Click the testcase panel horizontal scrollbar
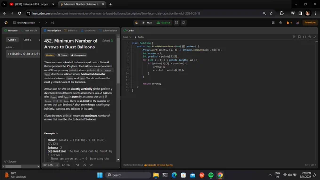 (13, 166)
